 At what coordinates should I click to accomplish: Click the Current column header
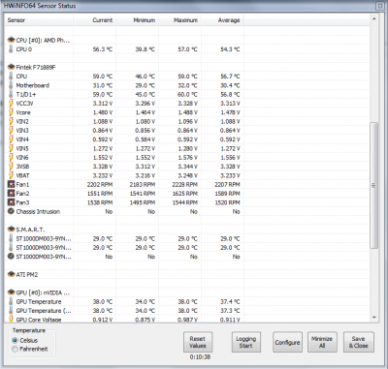pos(94,20)
